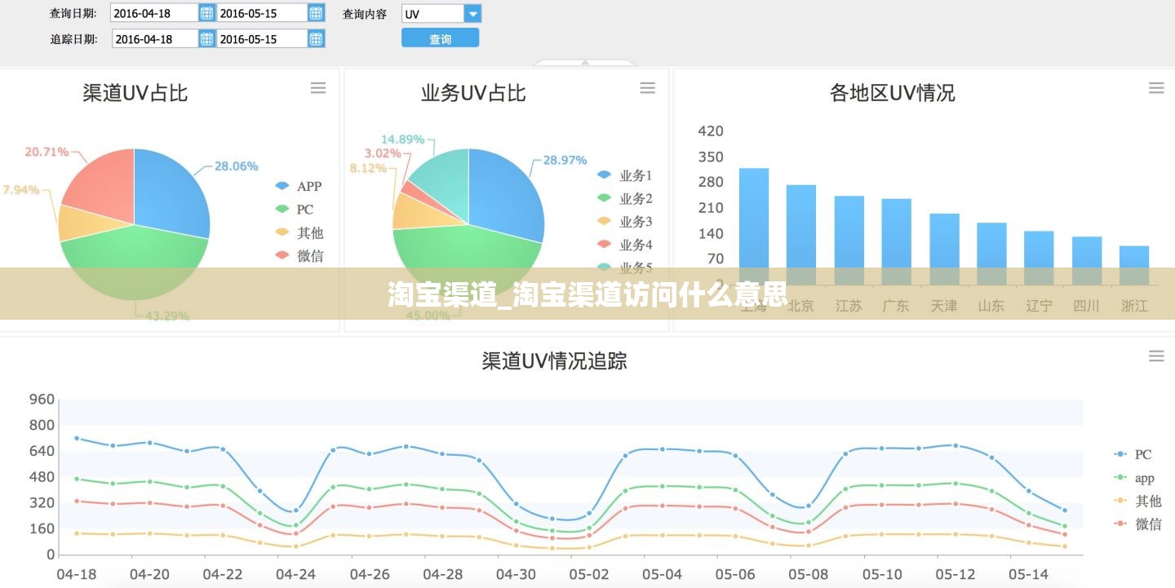1175x588 pixels.
Task: Click the 04-24 x-axis label
Action: (295, 575)
